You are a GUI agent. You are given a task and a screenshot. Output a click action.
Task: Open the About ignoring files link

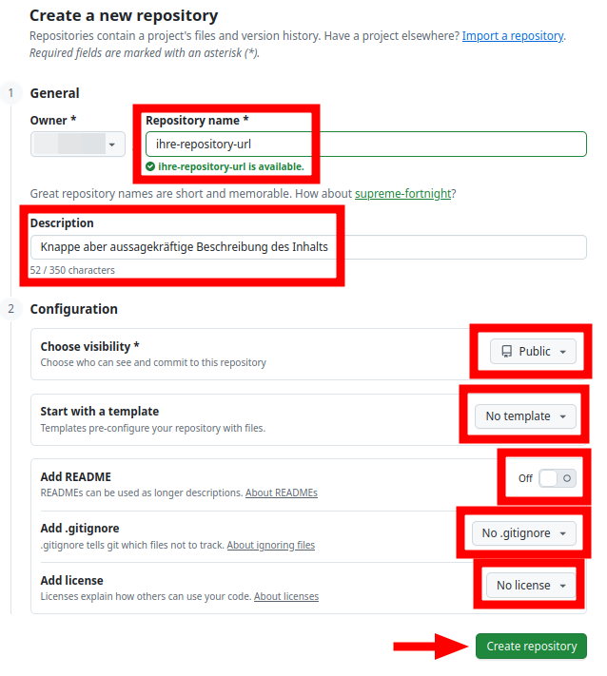(x=270, y=546)
